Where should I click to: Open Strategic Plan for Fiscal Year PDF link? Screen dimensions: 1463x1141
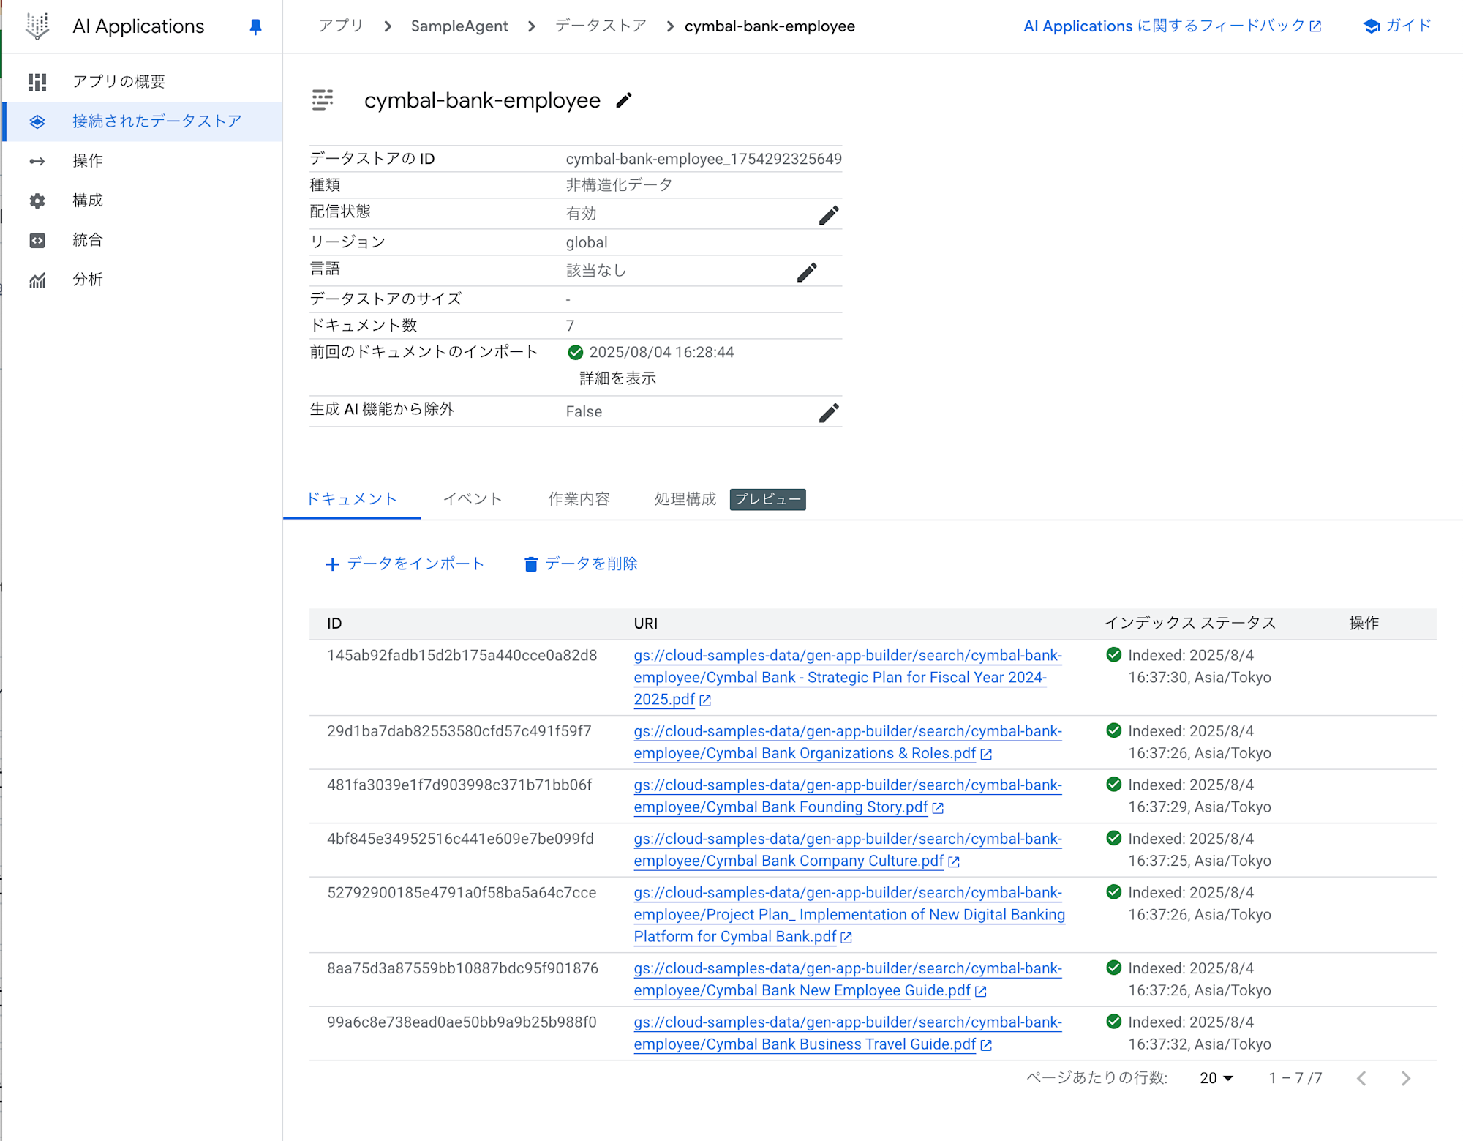(x=848, y=678)
